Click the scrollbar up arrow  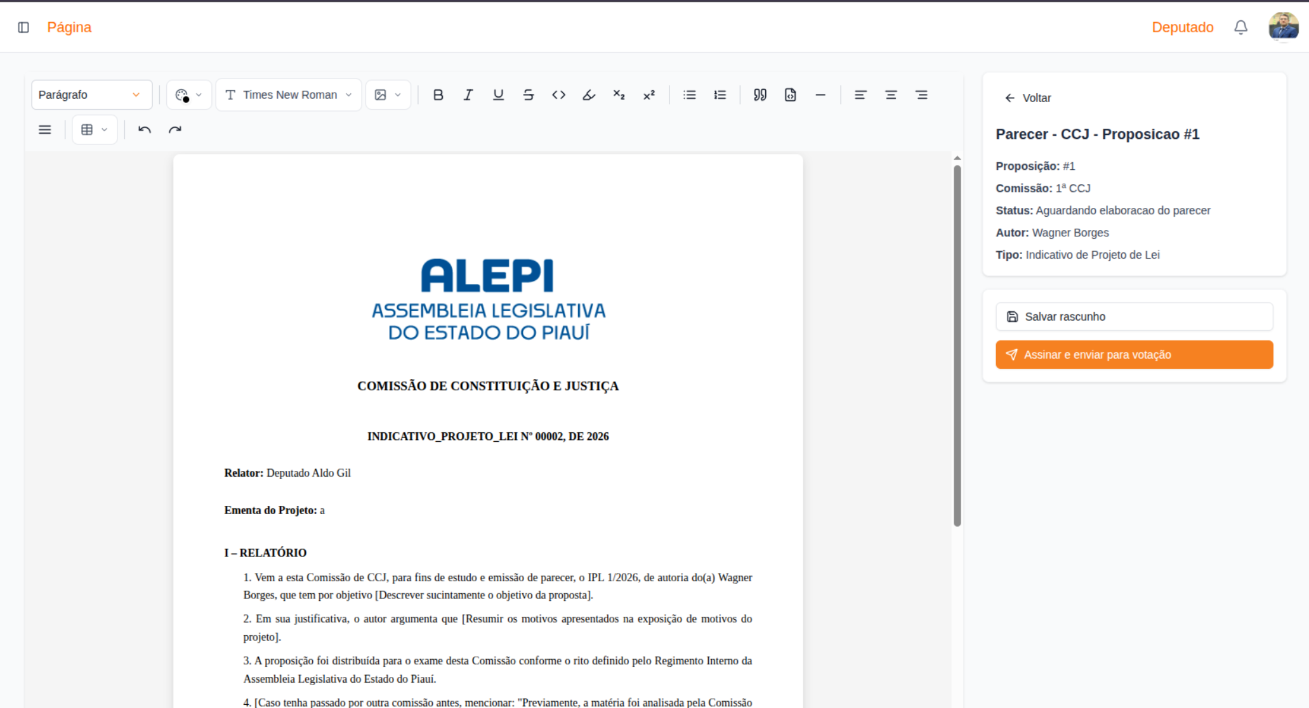(x=957, y=158)
